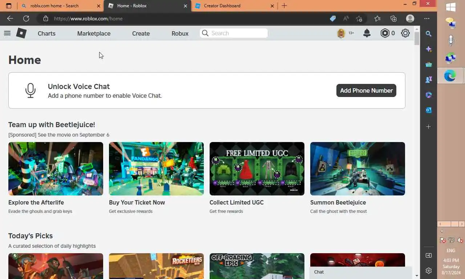
Task: Open the Favorites list icon
Action: [x=377, y=19]
